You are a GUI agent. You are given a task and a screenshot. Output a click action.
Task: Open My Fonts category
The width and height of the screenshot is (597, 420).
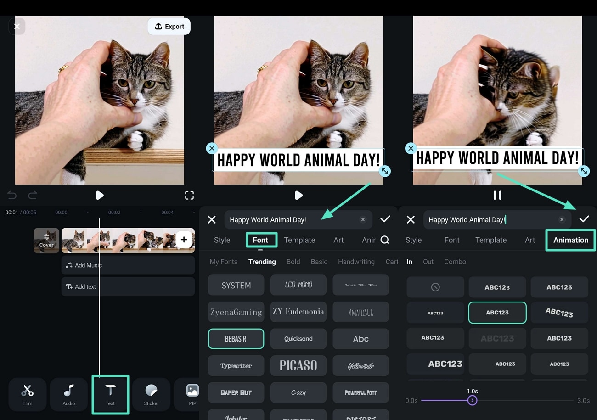[224, 262]
